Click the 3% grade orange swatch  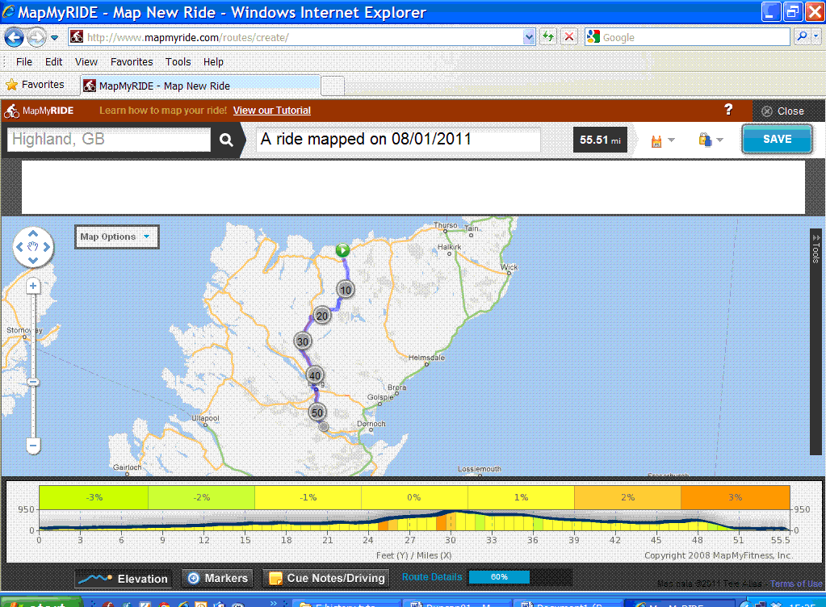(735, 497)
